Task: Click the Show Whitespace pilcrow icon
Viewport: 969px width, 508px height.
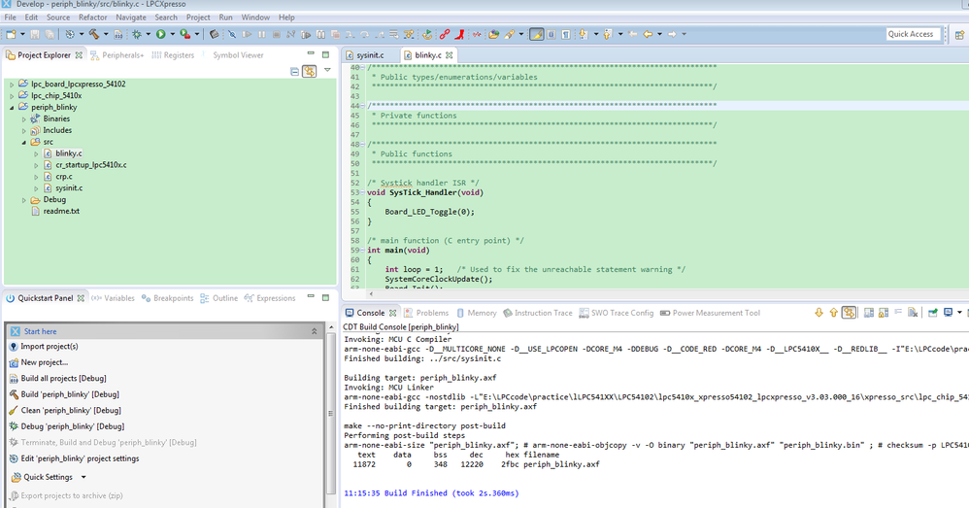Action: 565,34
